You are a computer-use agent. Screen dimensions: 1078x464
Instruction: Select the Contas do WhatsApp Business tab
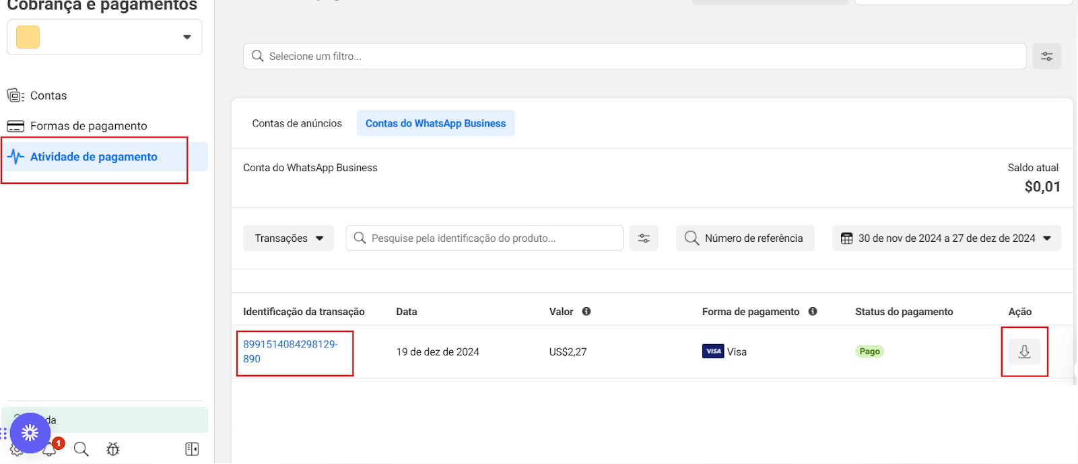pyautogui.click(x=436, y=123)
